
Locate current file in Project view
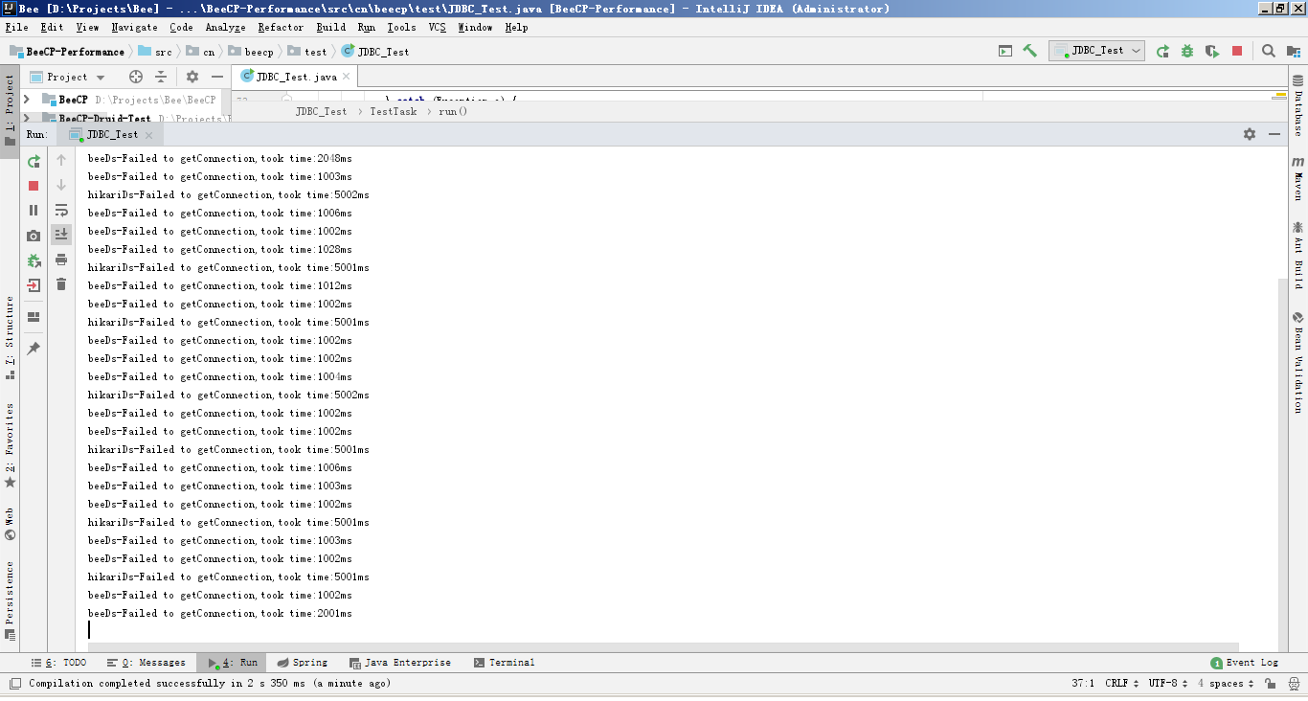tap(136, 77)
